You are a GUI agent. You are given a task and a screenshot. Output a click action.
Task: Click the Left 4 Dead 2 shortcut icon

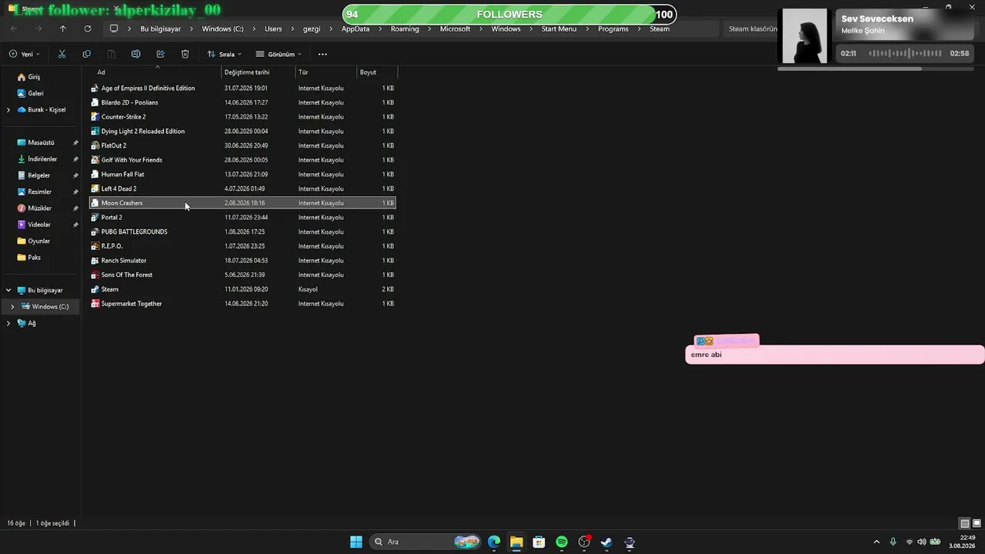[x=95, y=189]
